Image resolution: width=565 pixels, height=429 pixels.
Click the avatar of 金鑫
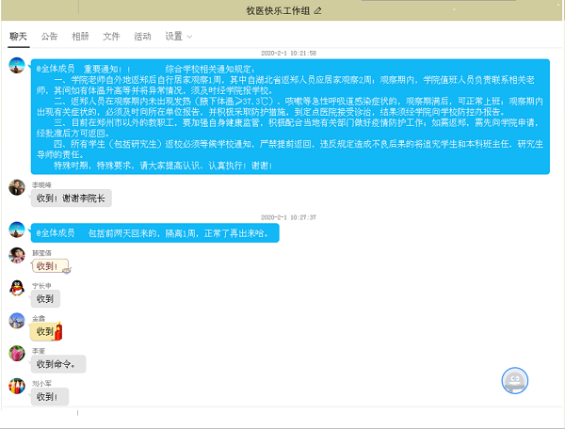16,321
